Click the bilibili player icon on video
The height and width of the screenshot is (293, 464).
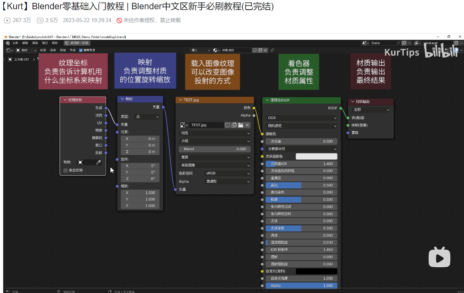pos(439,257)
